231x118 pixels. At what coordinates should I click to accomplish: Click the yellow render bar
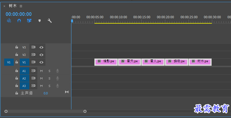153,23
